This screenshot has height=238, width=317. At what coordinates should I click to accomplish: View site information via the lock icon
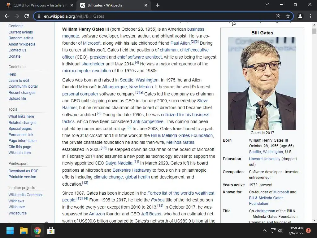point(39,16)
